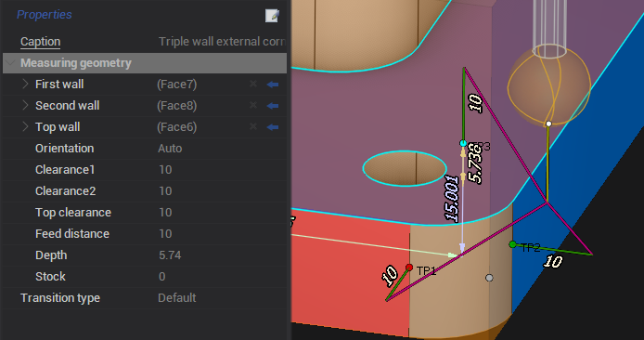Image resolution: width=644 pixels, height=340 pixels.
Task: Clear the Second wall face selection
Action: [x=253, y=105]
